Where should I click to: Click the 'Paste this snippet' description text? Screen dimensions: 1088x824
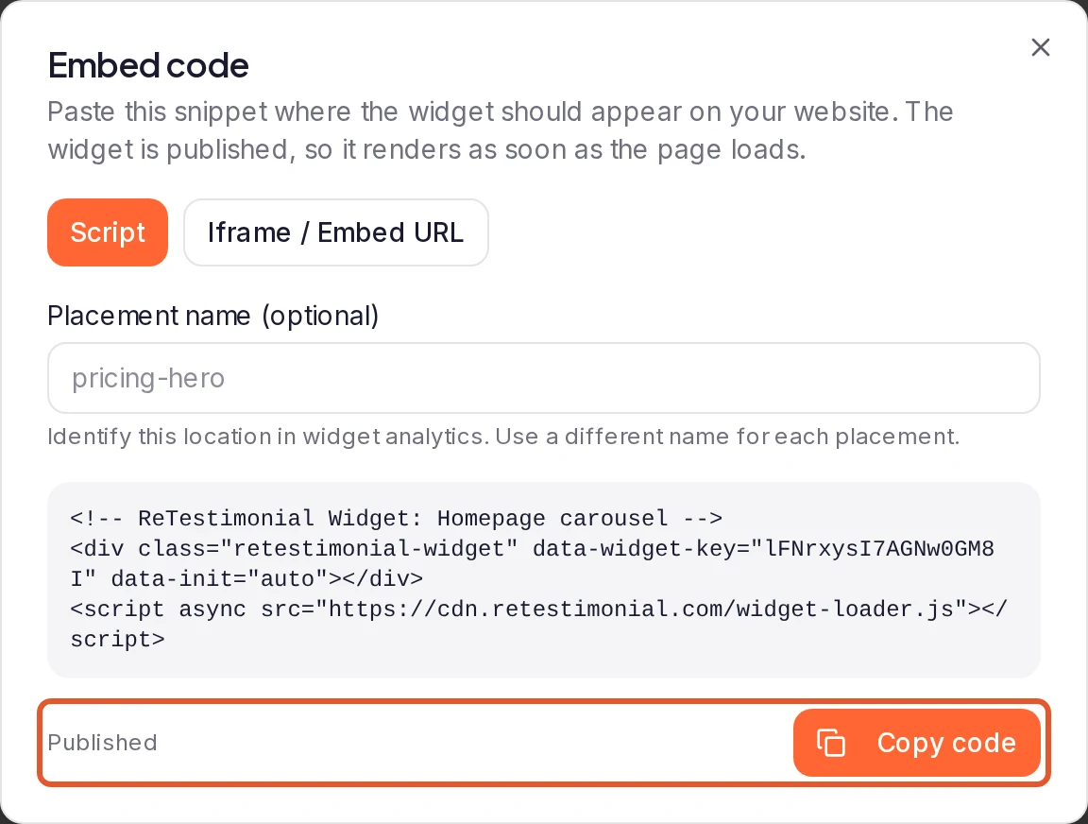point(501,130)
